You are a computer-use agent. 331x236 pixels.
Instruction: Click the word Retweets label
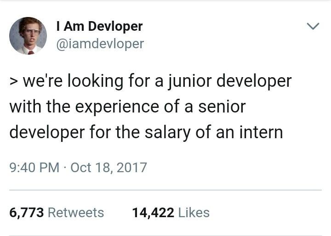click(76, 213)
